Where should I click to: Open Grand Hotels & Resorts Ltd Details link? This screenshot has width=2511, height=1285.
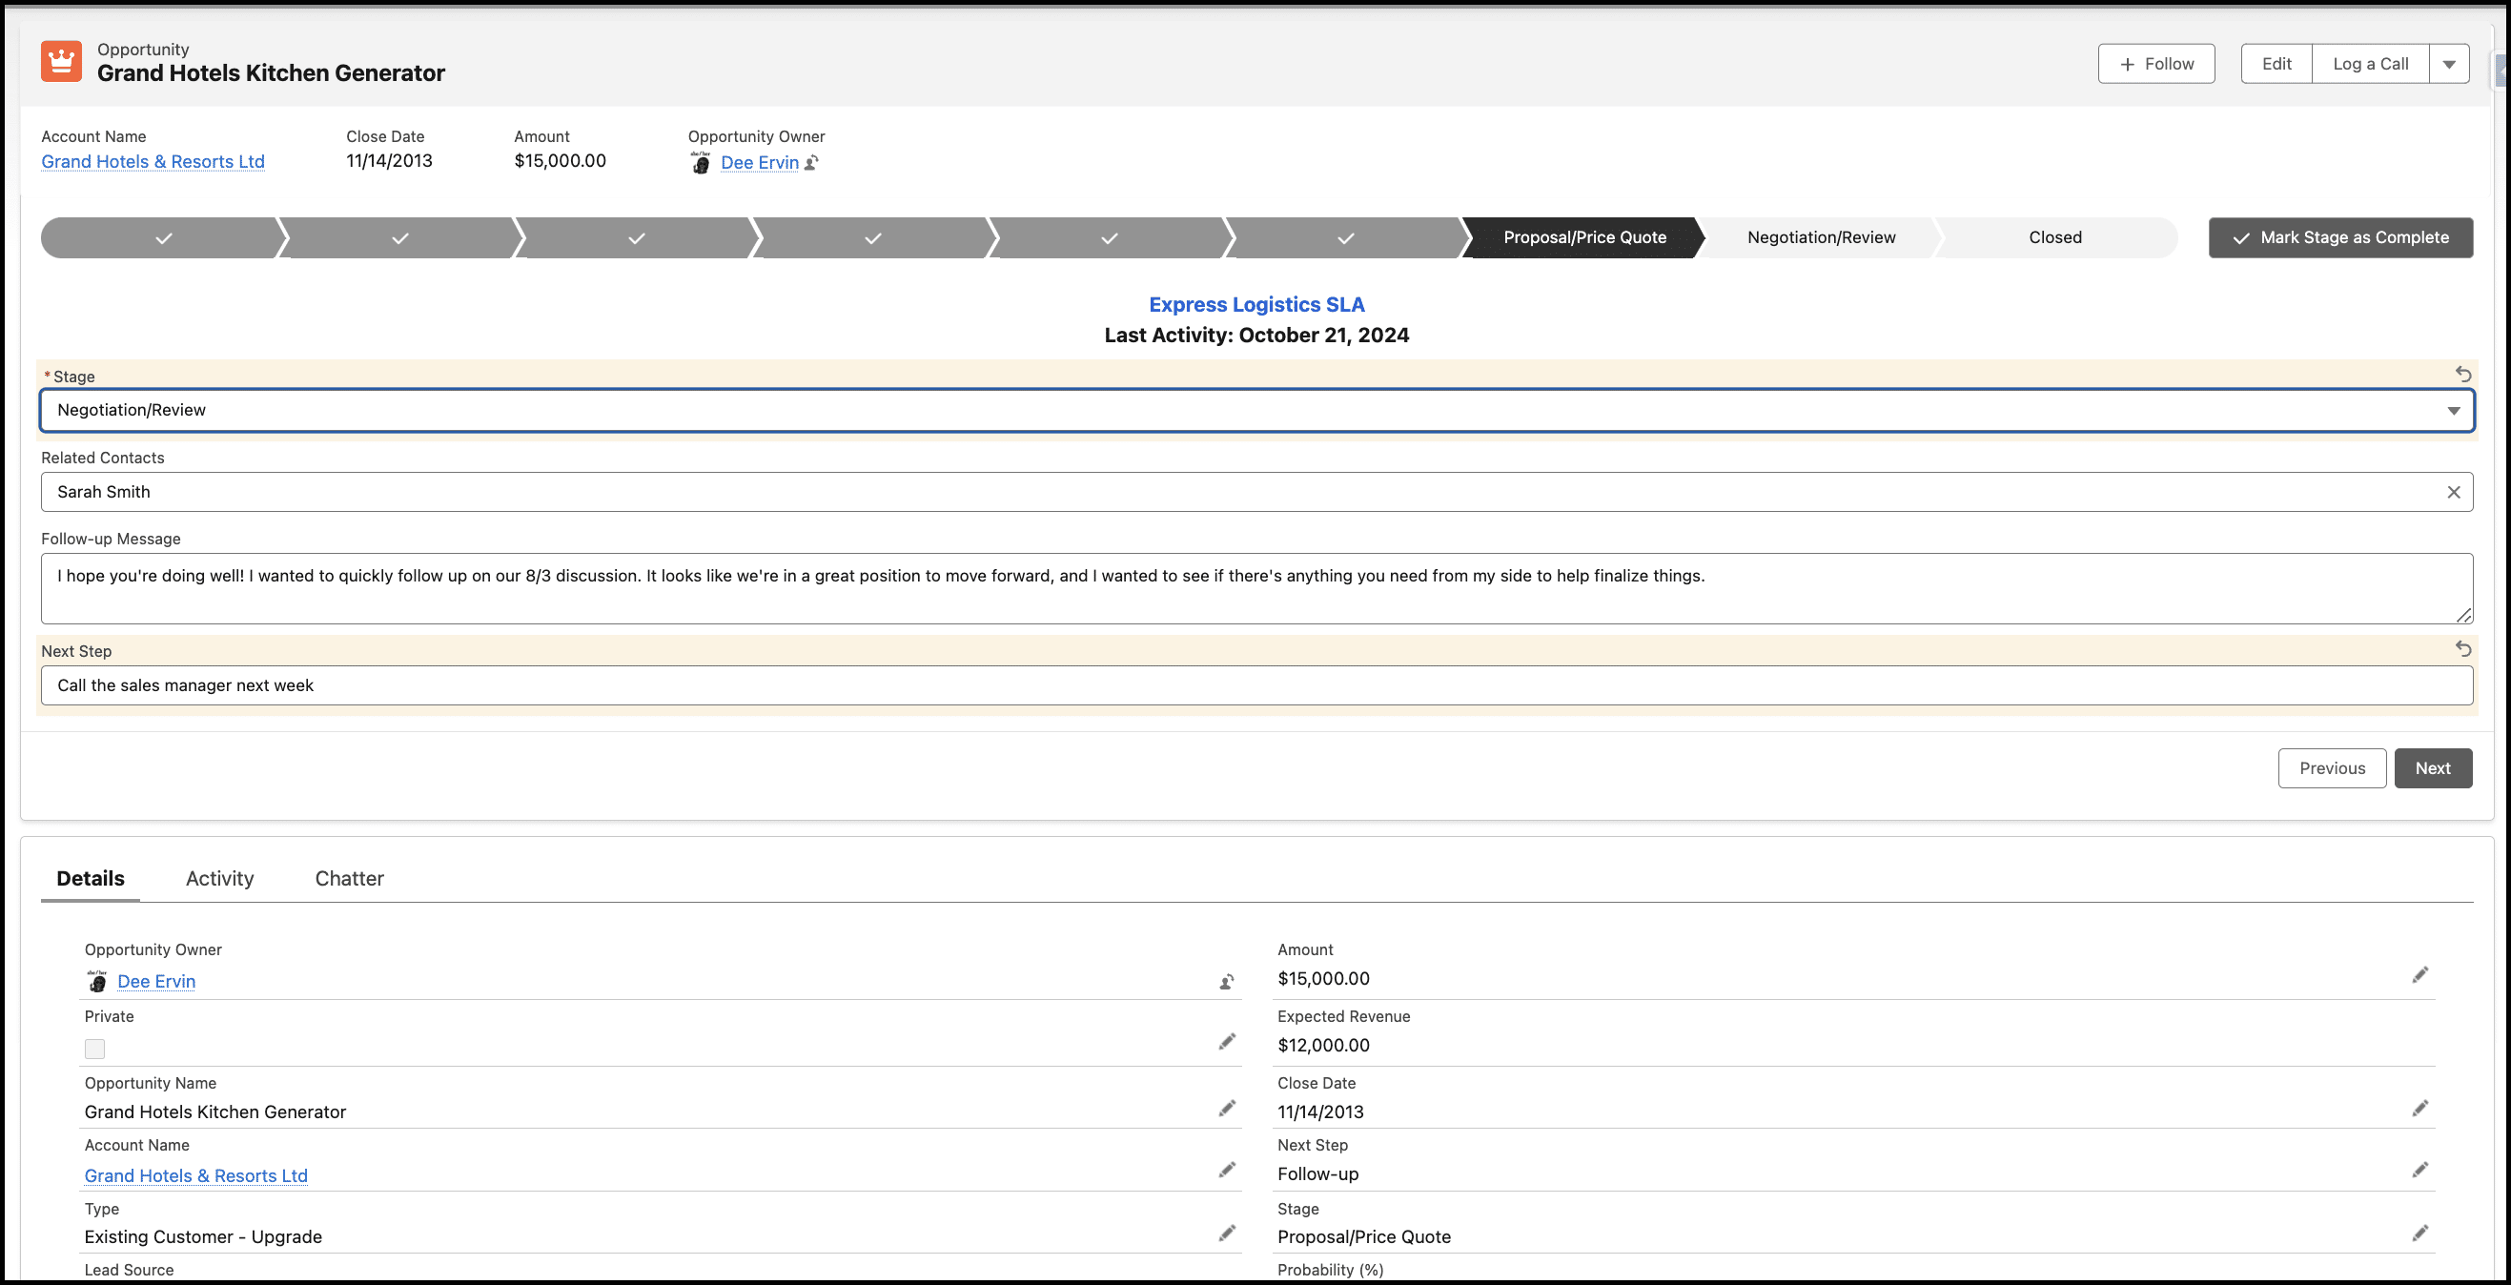click(196, 1175)
